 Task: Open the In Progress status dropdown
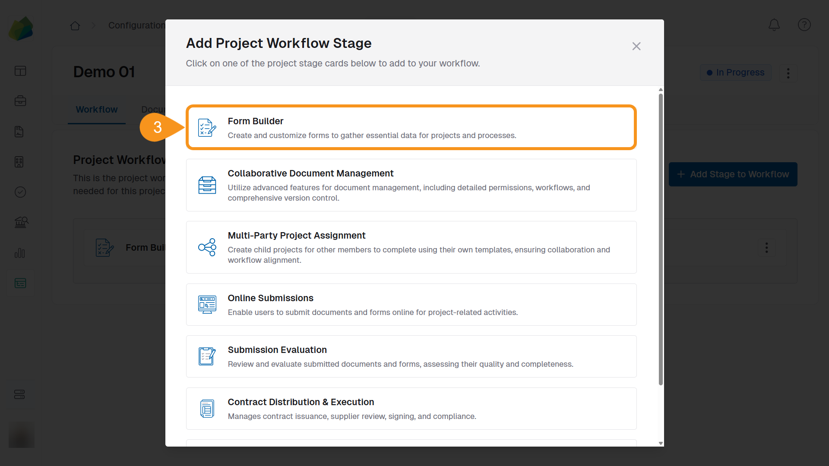735,72
